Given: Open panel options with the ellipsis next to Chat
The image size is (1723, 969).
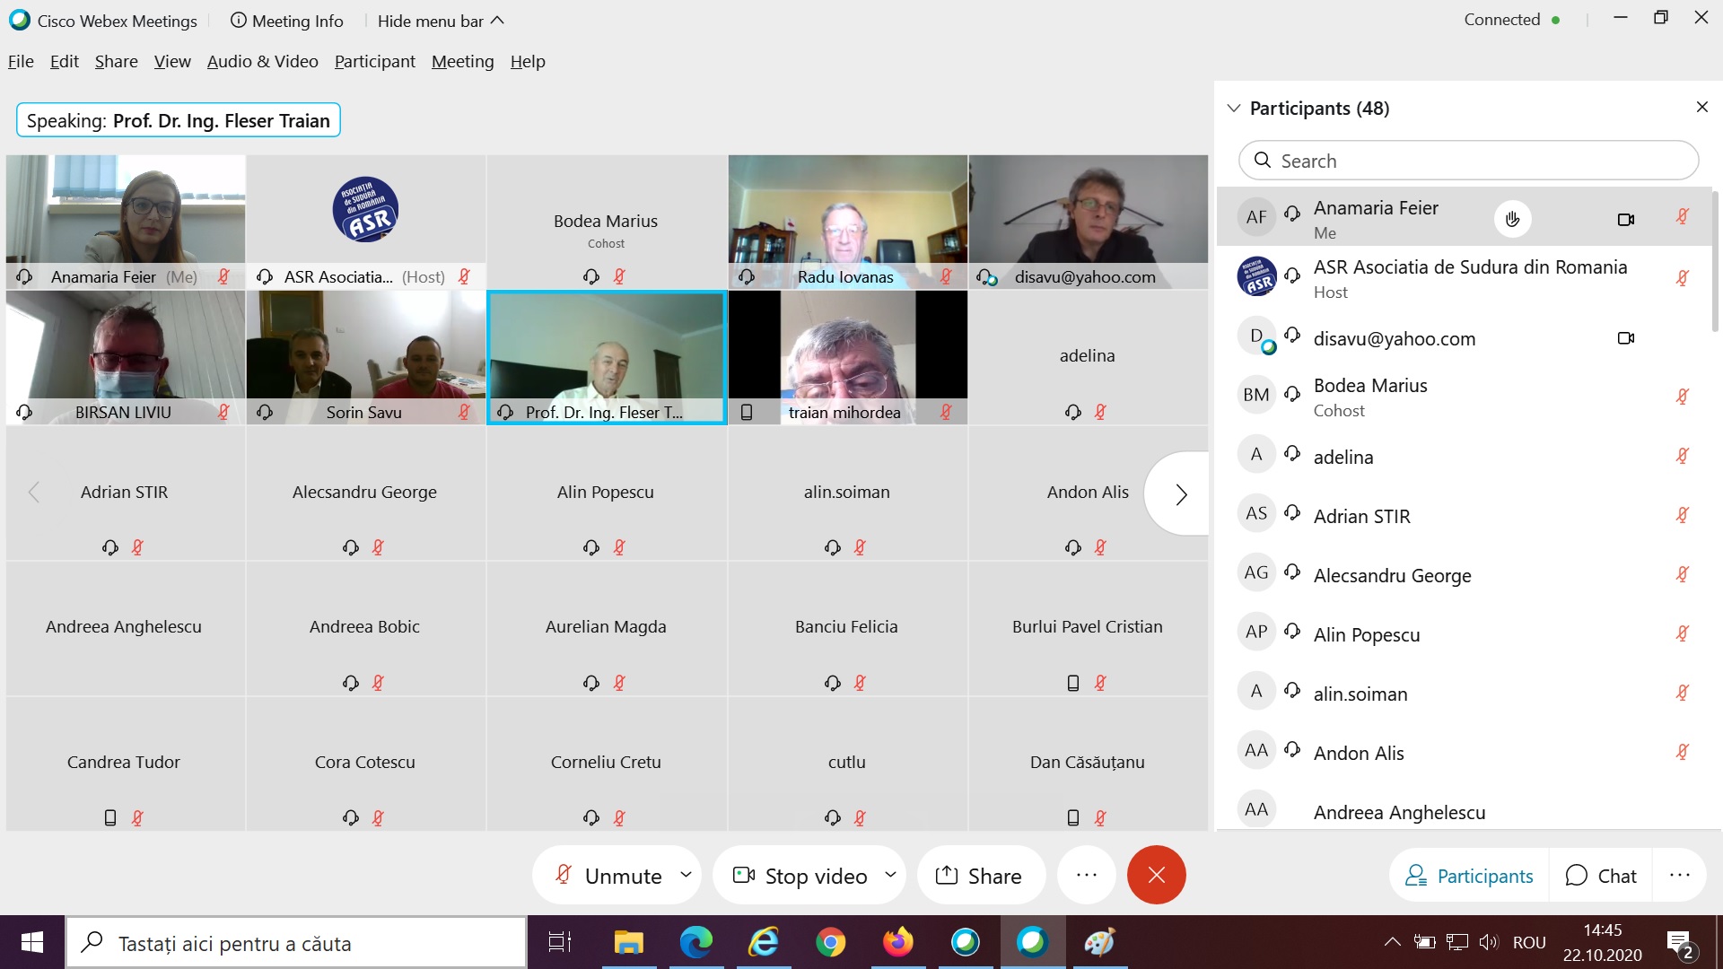Looking at the screenshot, I should [1679, 875].
